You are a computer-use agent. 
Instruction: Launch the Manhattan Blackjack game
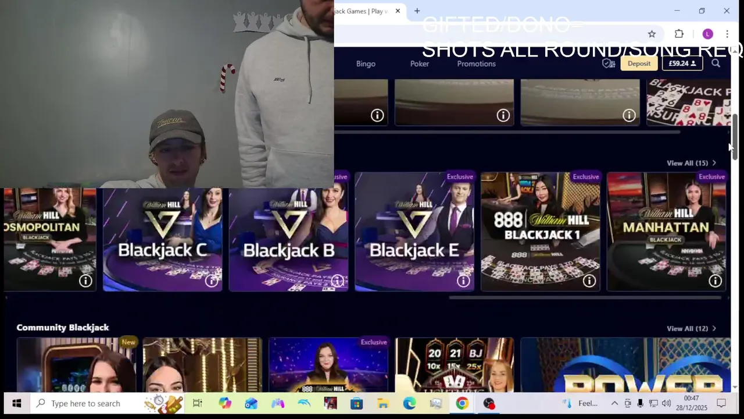(667, 232)
